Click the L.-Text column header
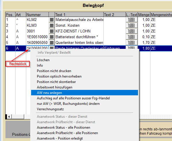The image size is (172, 141). coord(132,15)
